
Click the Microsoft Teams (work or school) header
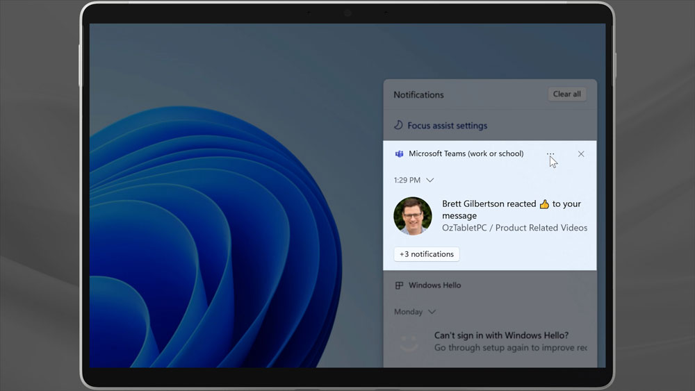click(466, 154)
